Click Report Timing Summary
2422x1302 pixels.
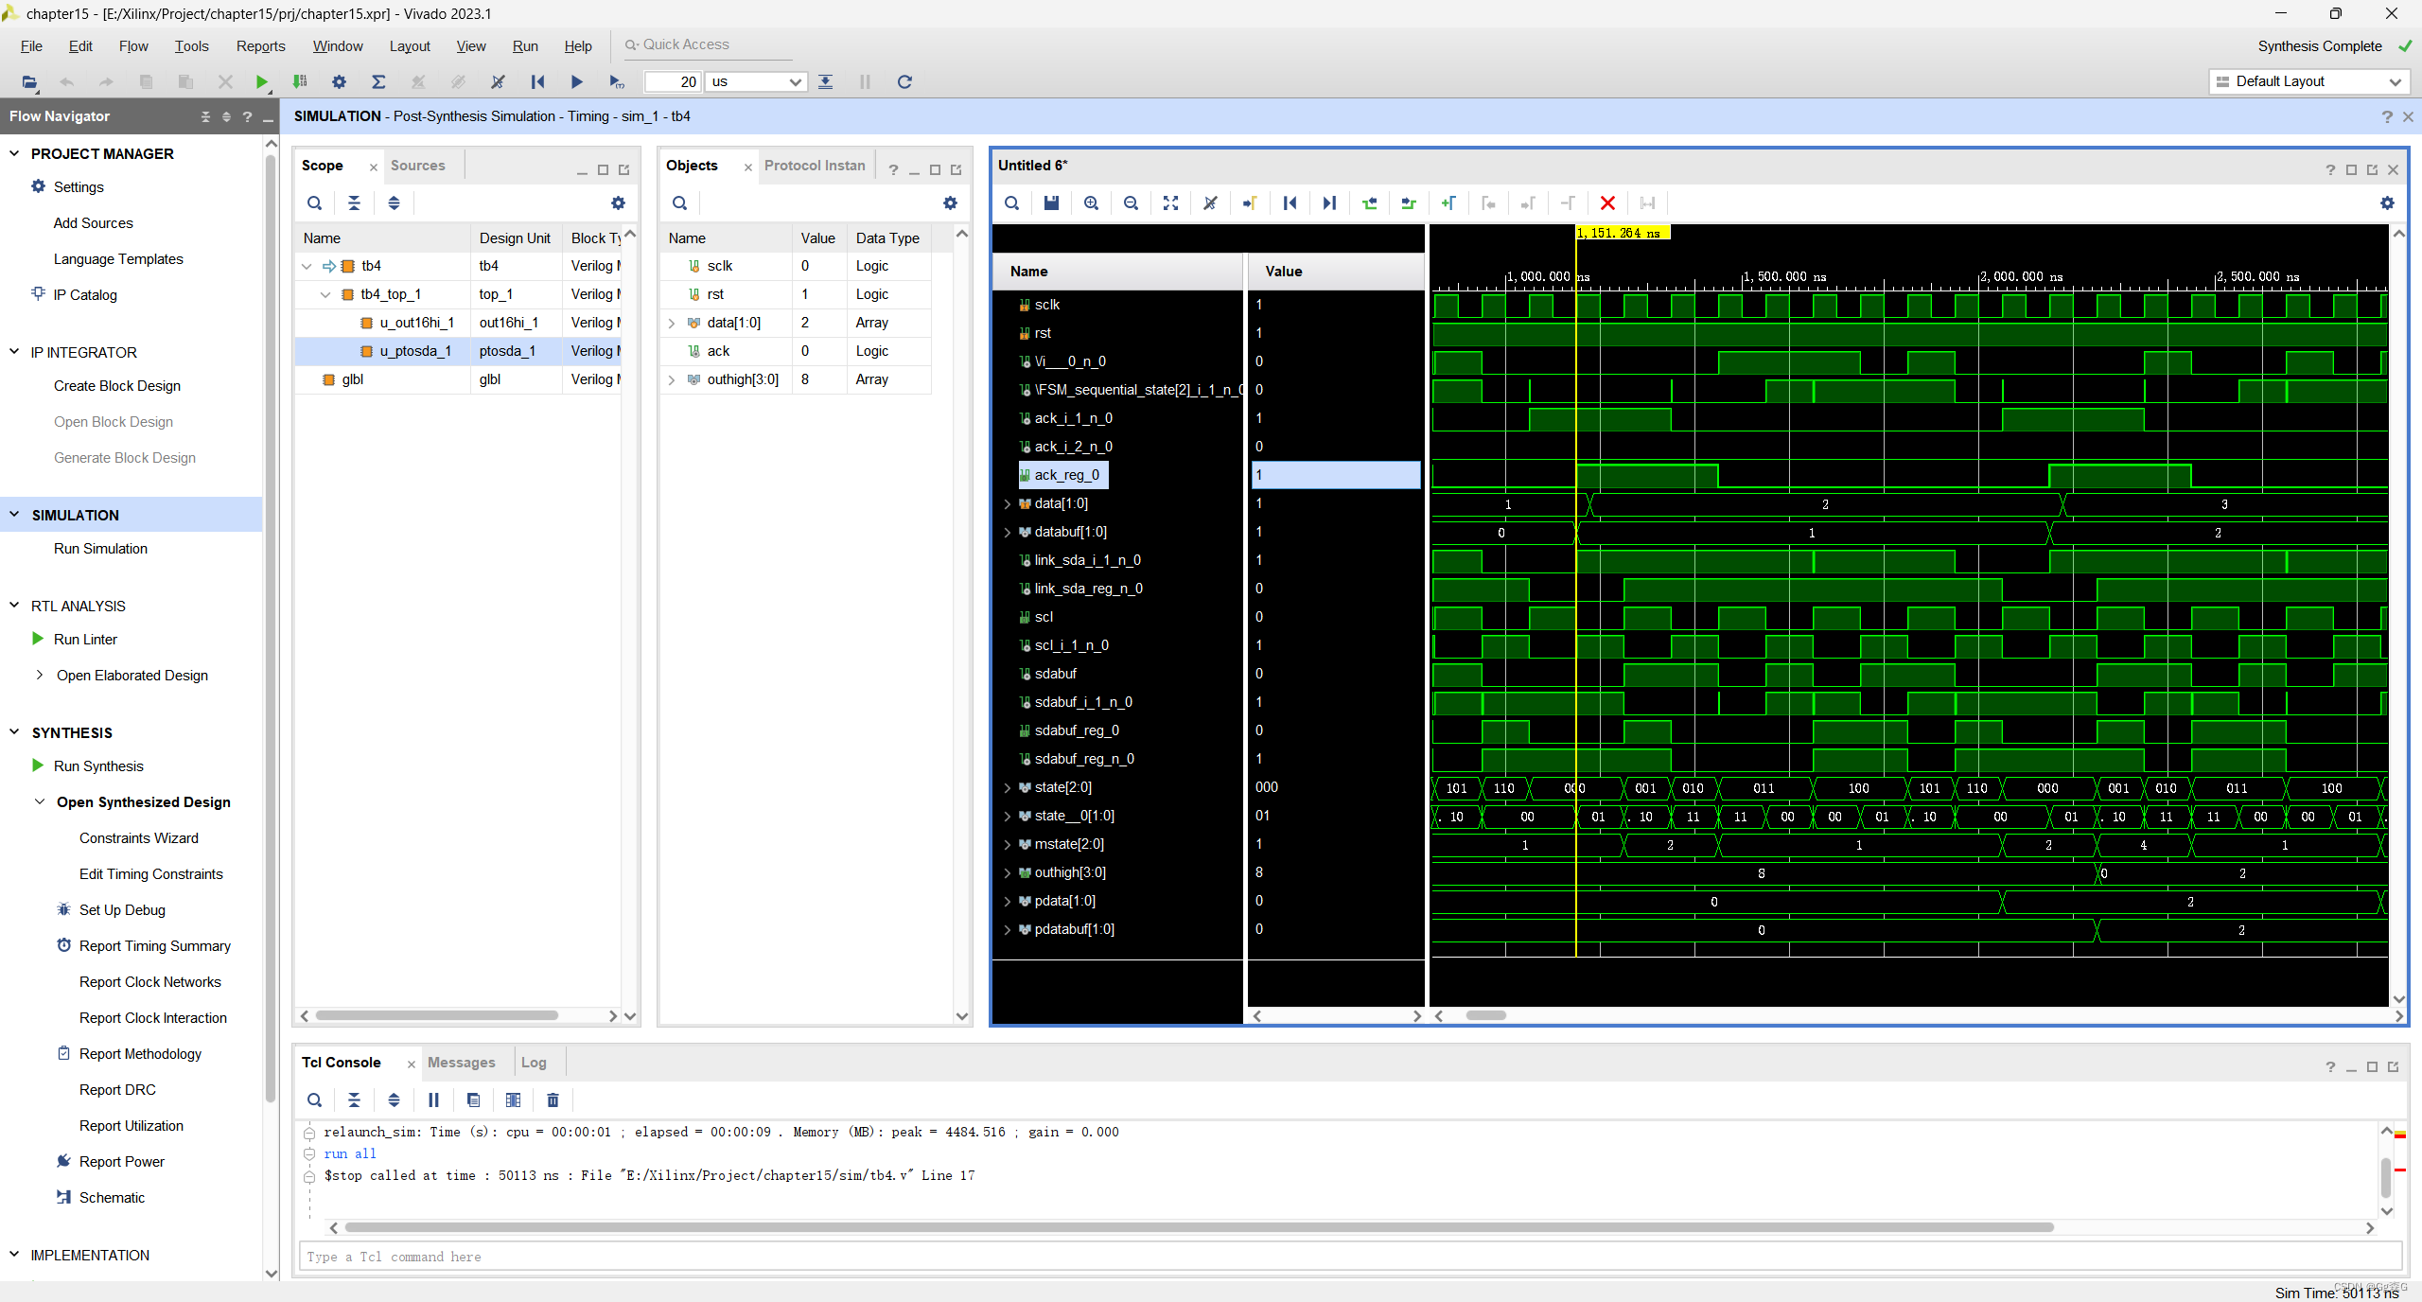coord(154,946)
